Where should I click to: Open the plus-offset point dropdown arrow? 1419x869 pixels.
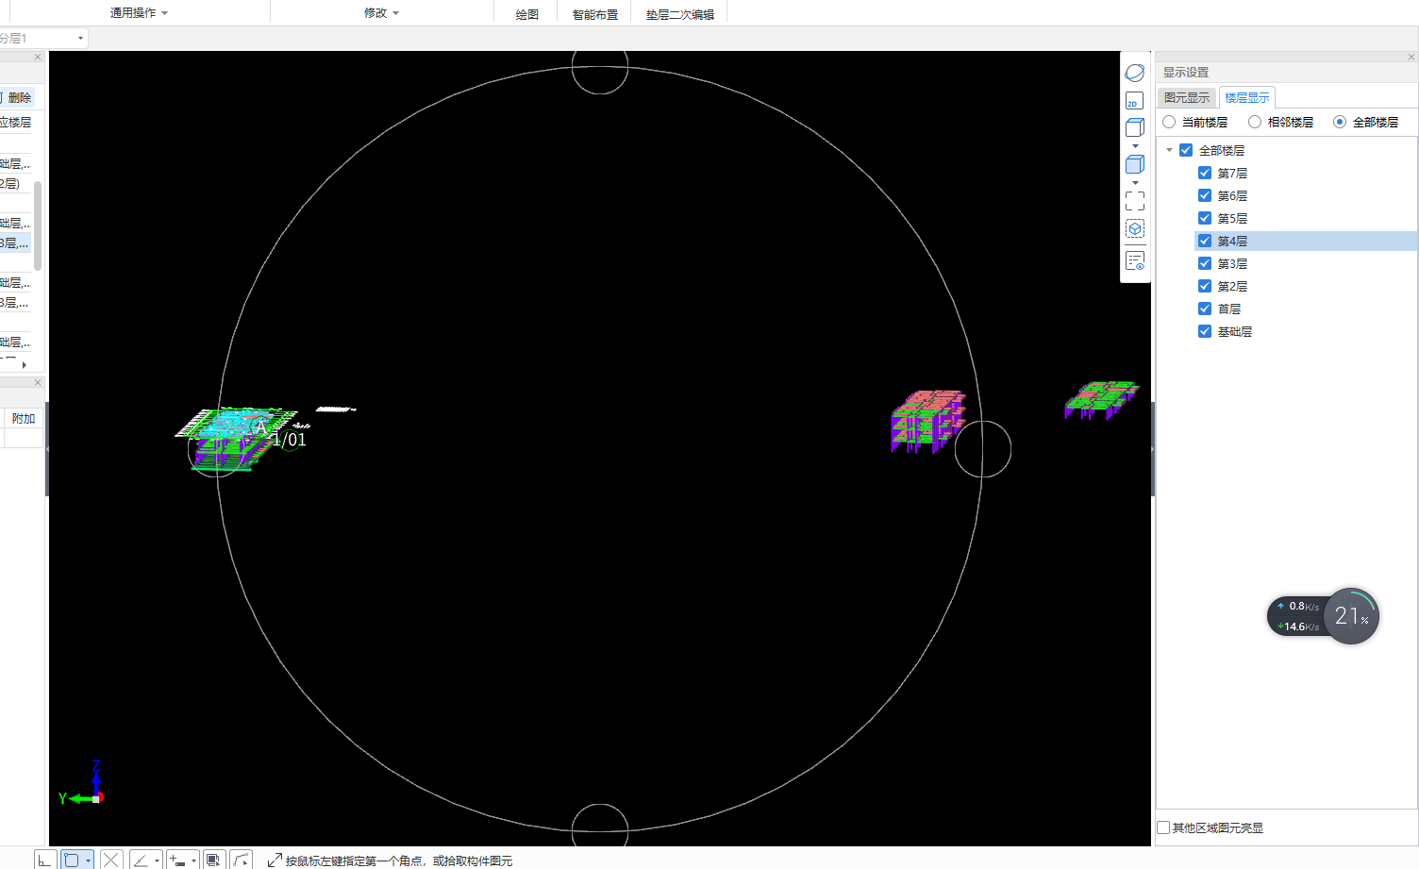click(x=193, y=861)
